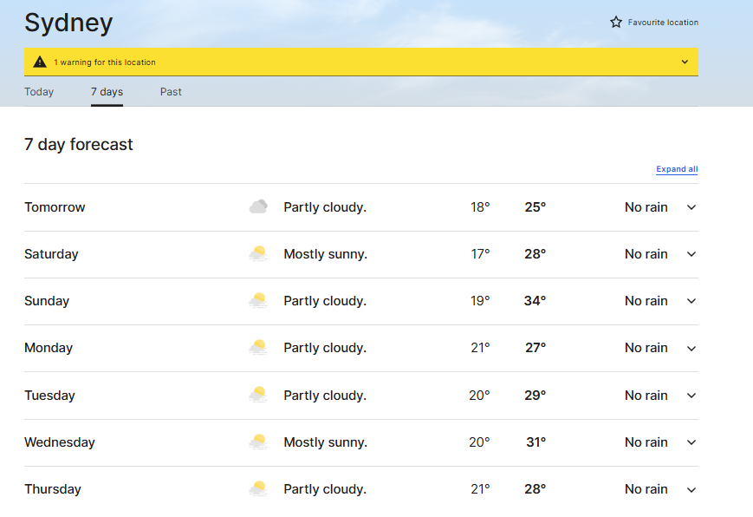
Task: Click Wednesday's mostly sunny weather icon
Action: pos(257,442)
